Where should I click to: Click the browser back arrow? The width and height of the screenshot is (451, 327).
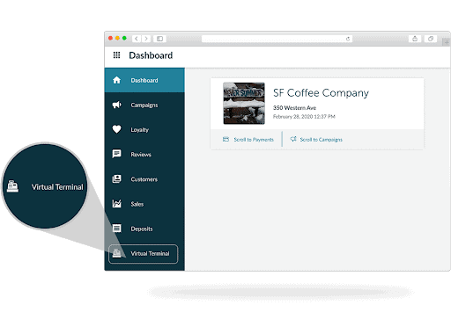coord(137,39)
